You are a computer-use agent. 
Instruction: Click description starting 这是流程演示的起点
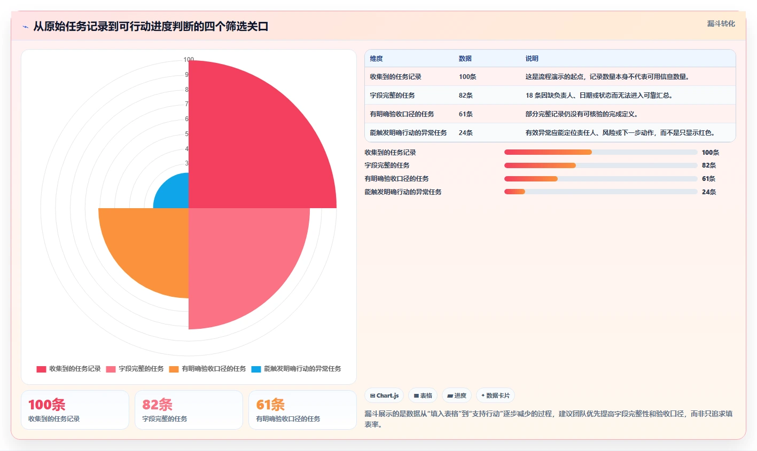click(x=608, y=77)
